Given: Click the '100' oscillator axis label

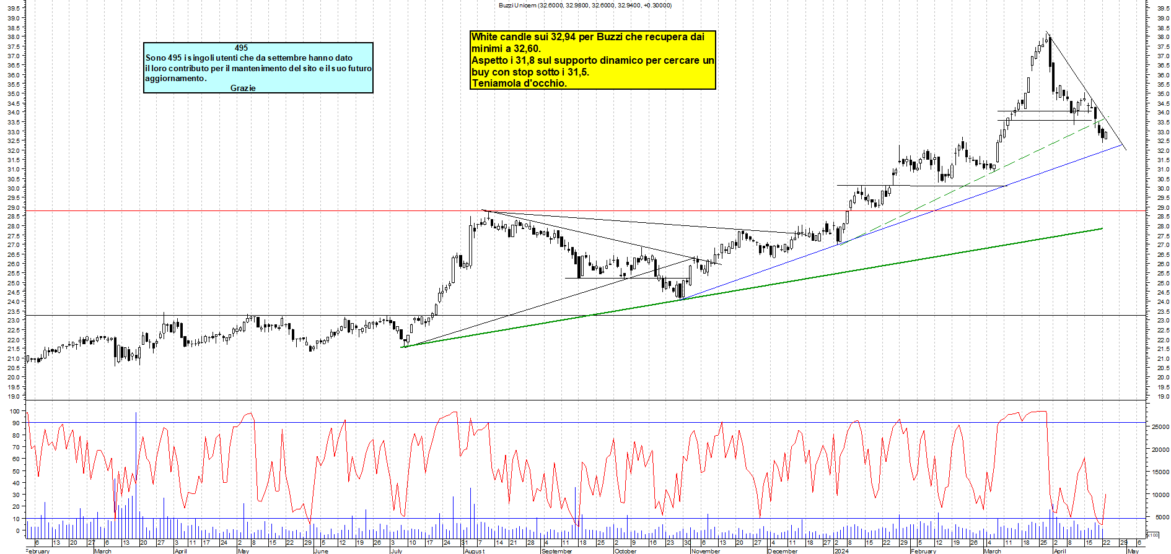Looking at the screenshot, I should coord(14,412).
